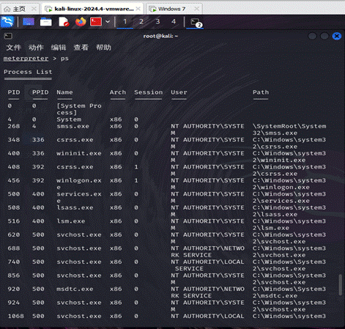Click PID 456 of winlogon row
Viewport: 345px width, 329px height.
(x=14, y=180)
